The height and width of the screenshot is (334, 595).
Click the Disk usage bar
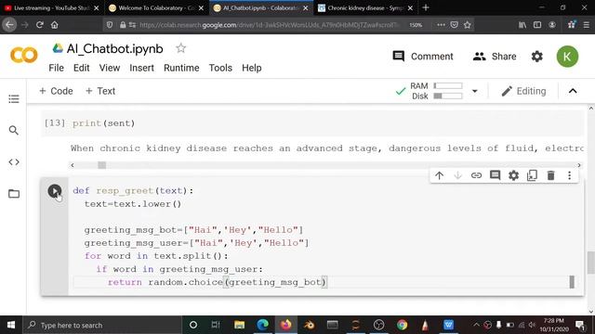pyautogui.click(x=448, y=96)
